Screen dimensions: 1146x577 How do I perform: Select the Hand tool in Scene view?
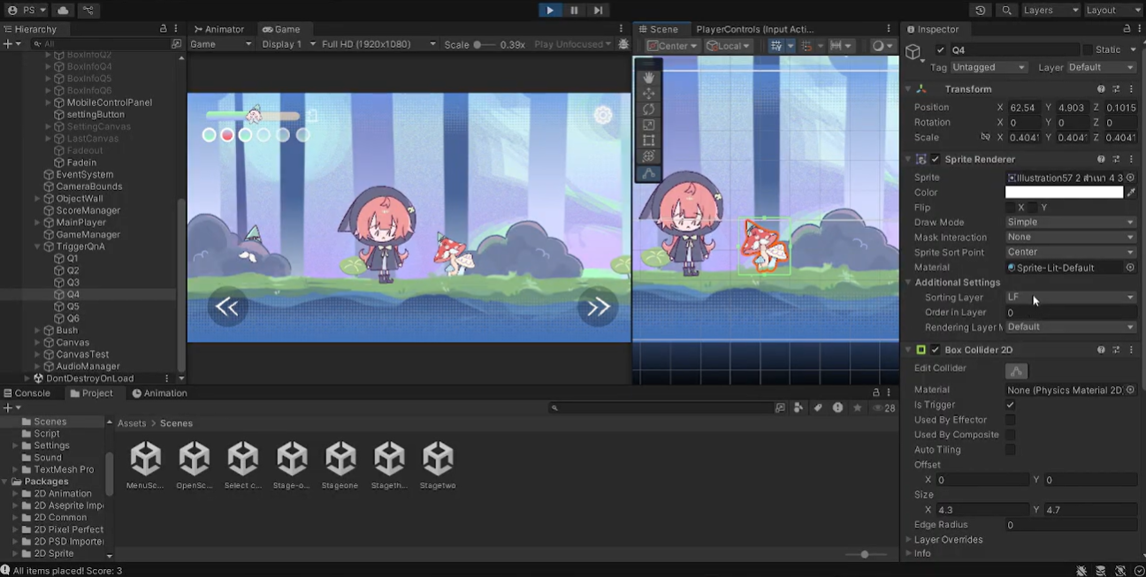tap(649, 78)
